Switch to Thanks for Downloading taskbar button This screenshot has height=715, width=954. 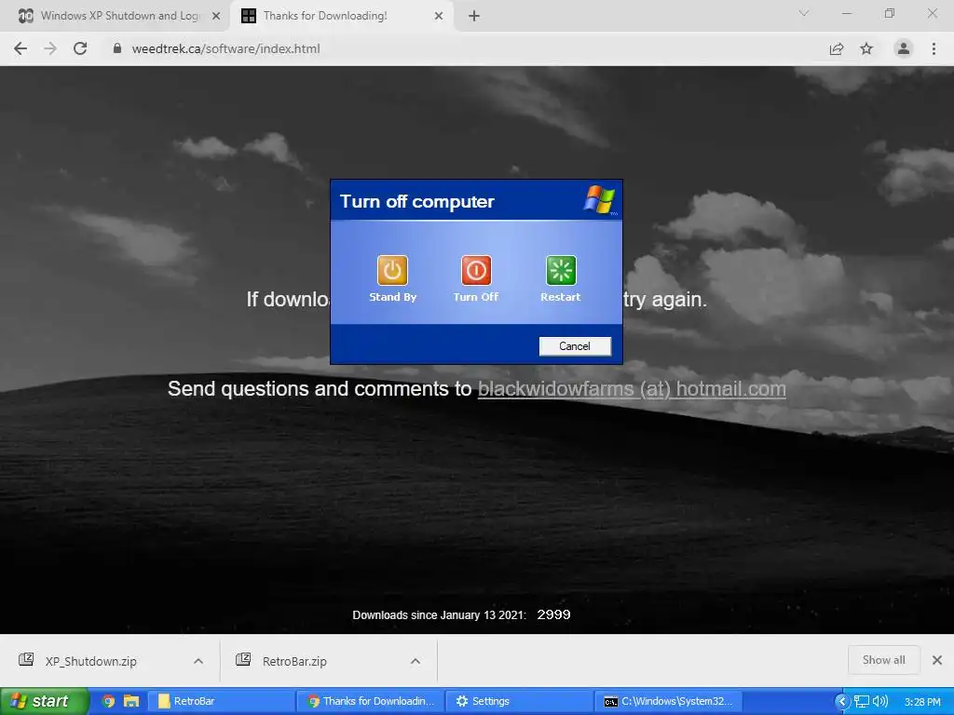pyautogui.click(x=371, y=701)
